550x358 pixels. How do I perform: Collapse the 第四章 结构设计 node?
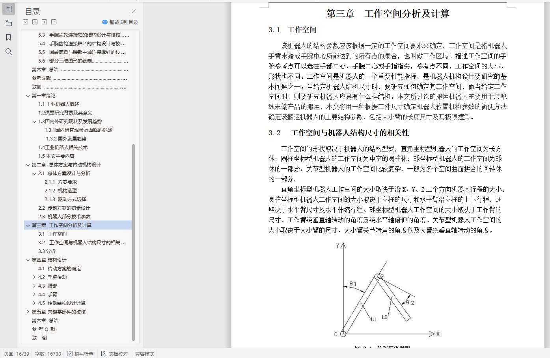click(28, 260)
